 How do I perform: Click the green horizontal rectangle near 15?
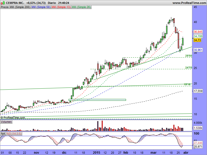[x=97, y=100]
